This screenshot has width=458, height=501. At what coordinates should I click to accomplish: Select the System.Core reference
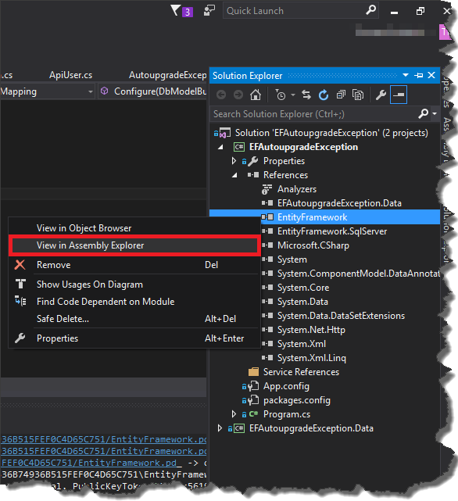pyautogui.click(x=303, y=288)
